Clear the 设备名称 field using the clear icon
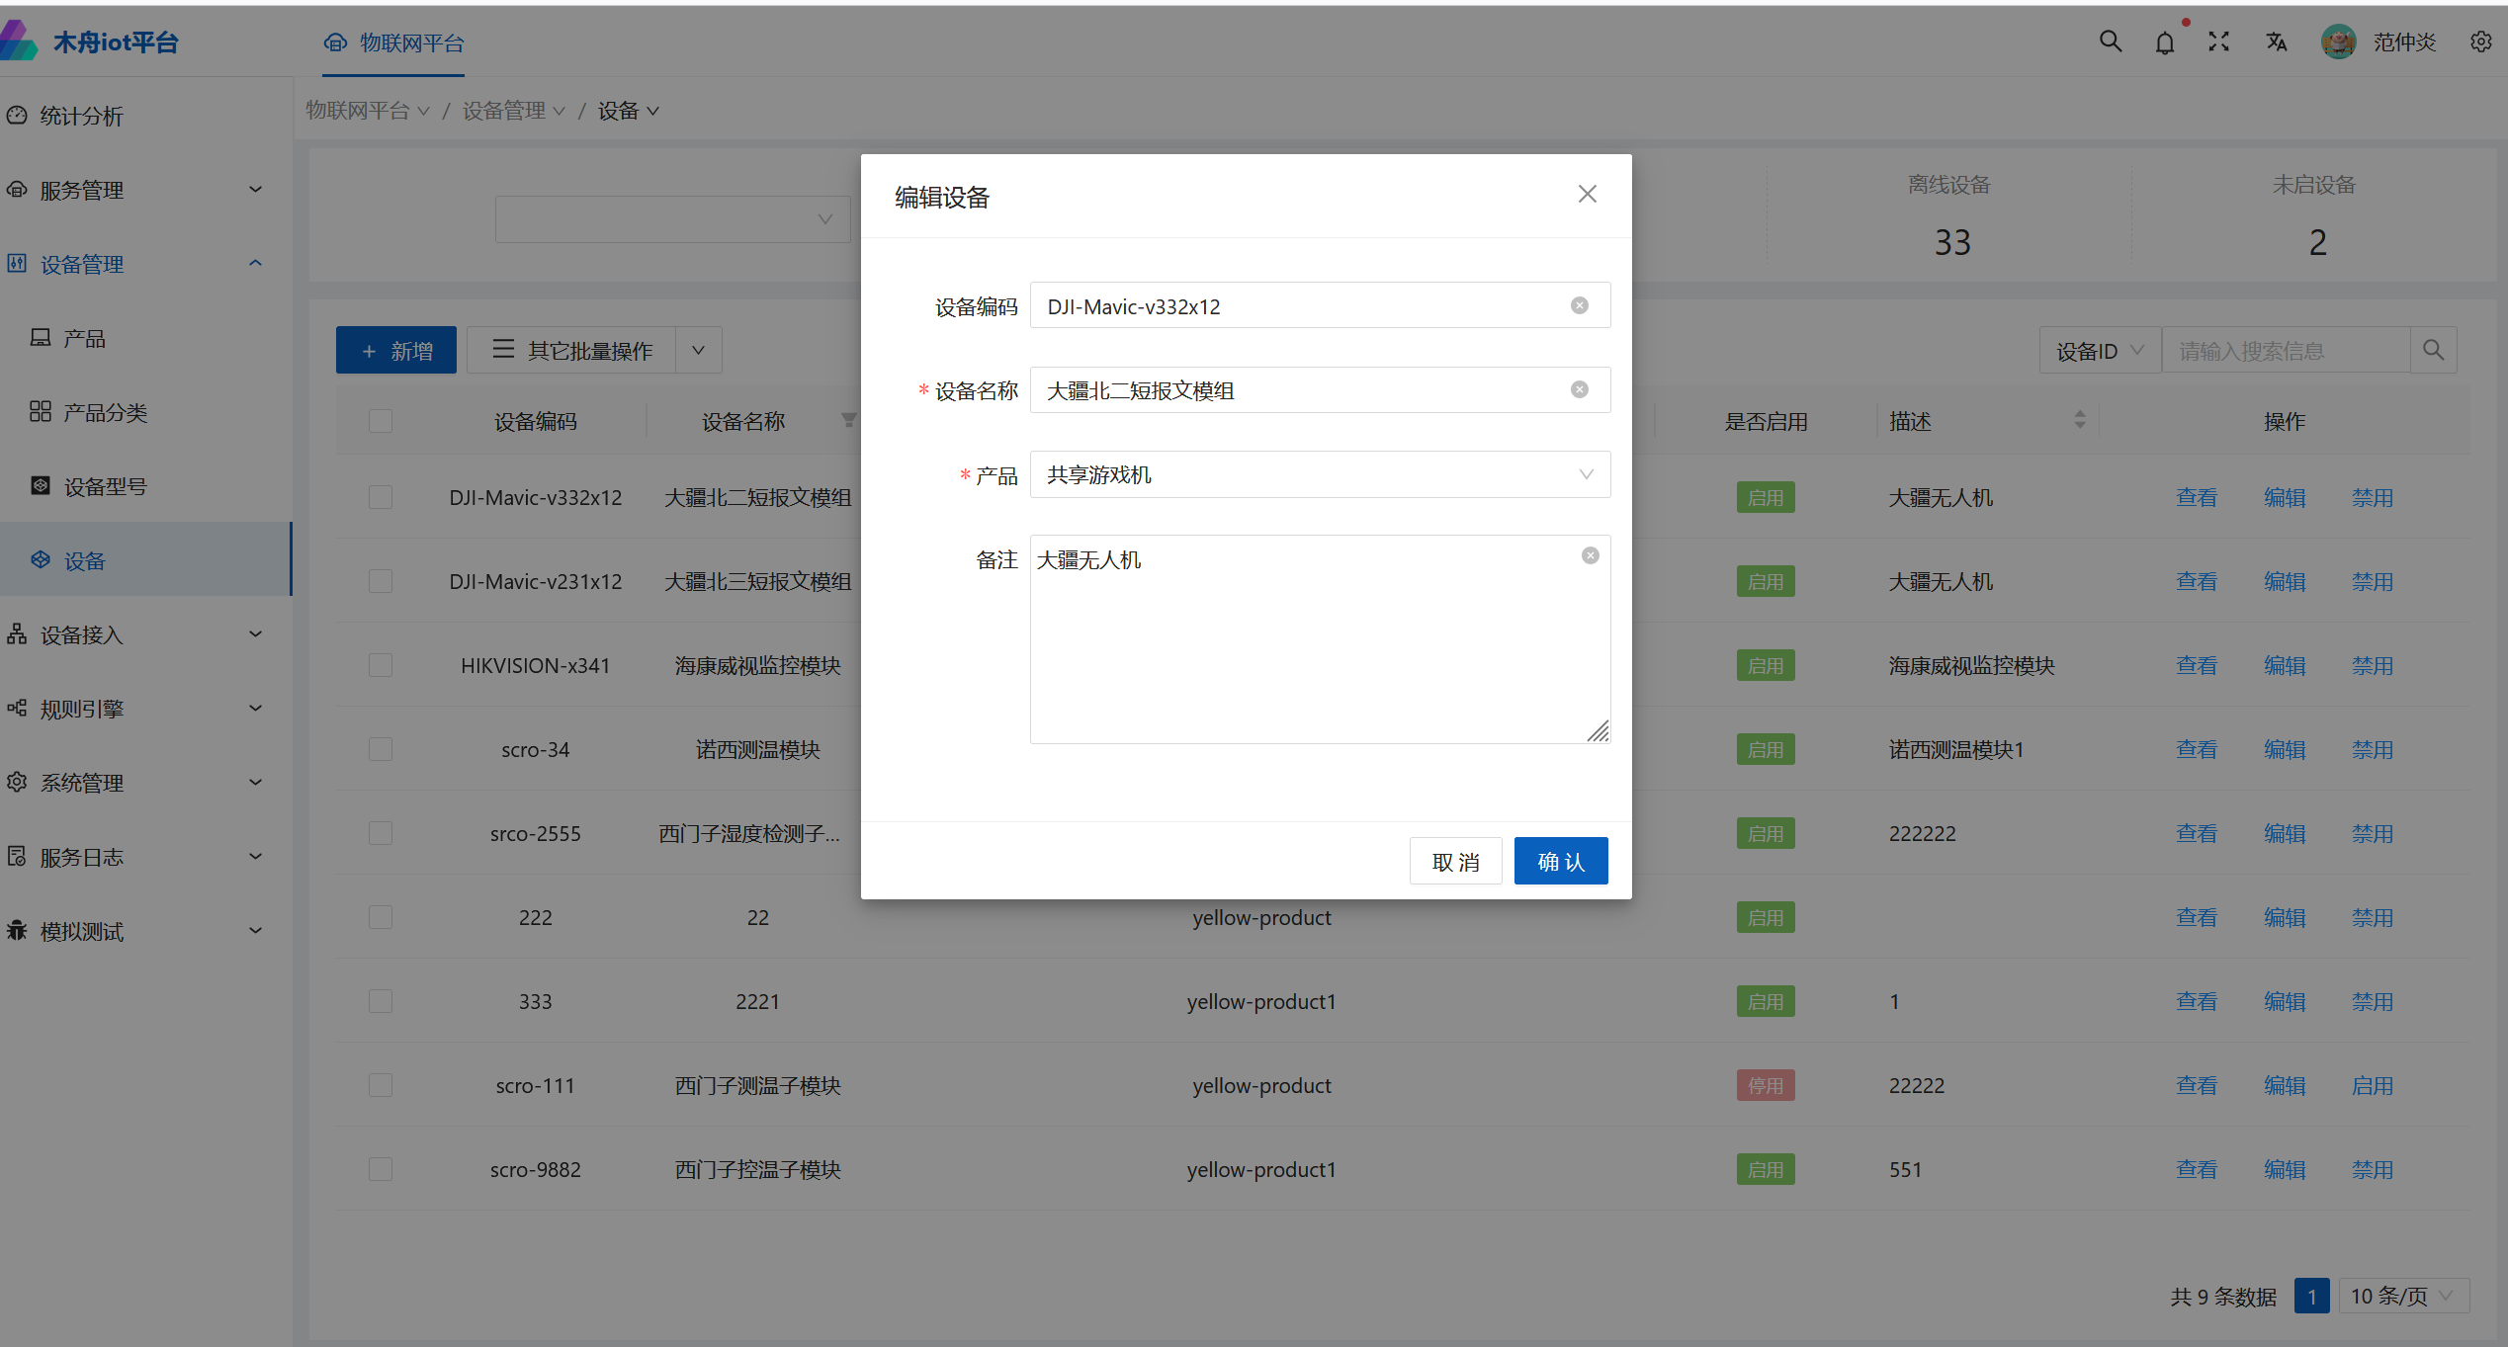The image size is (2508, 1347). pyautogui.click(x=1579, y=389)
